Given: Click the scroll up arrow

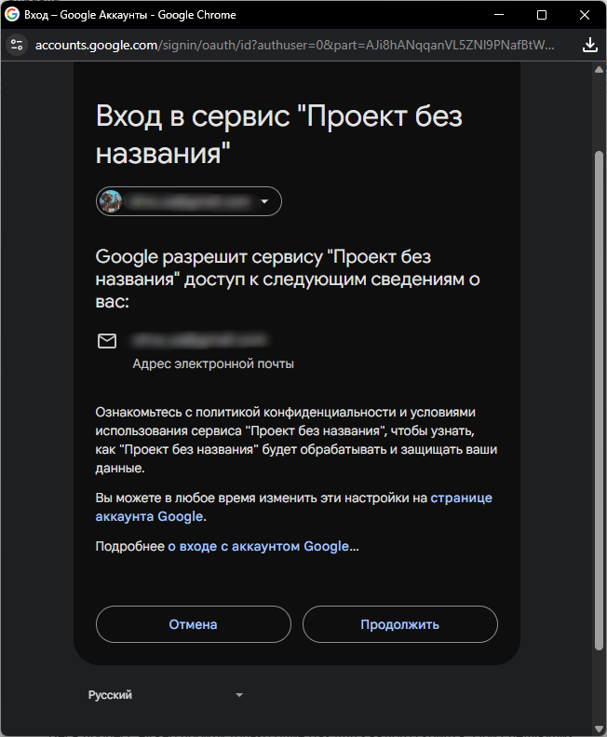Looking at the screenshot, I should [x=599, y=70].
